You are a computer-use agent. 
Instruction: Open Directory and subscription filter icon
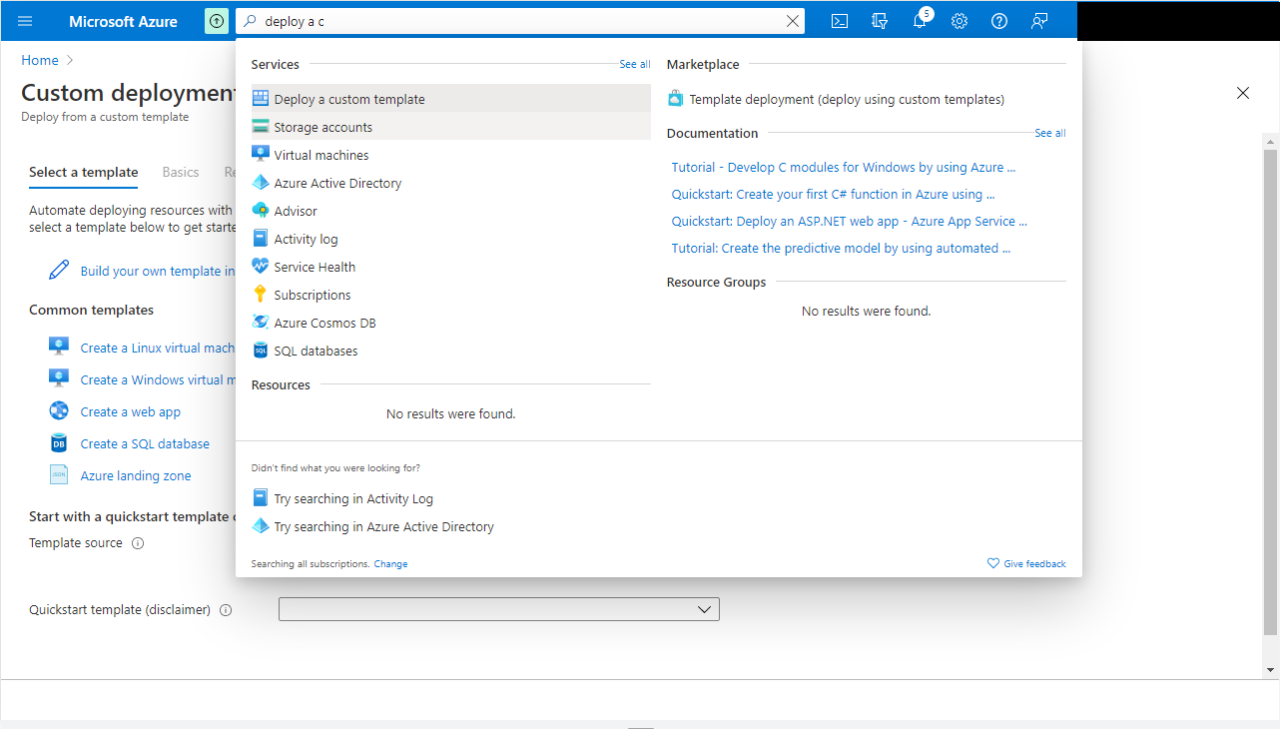tap(880, 21)
